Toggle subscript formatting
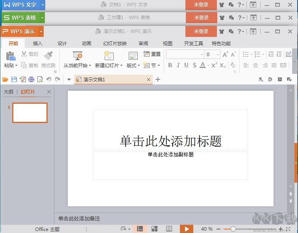Screen dimensions: 298x233 pos(222,65)
